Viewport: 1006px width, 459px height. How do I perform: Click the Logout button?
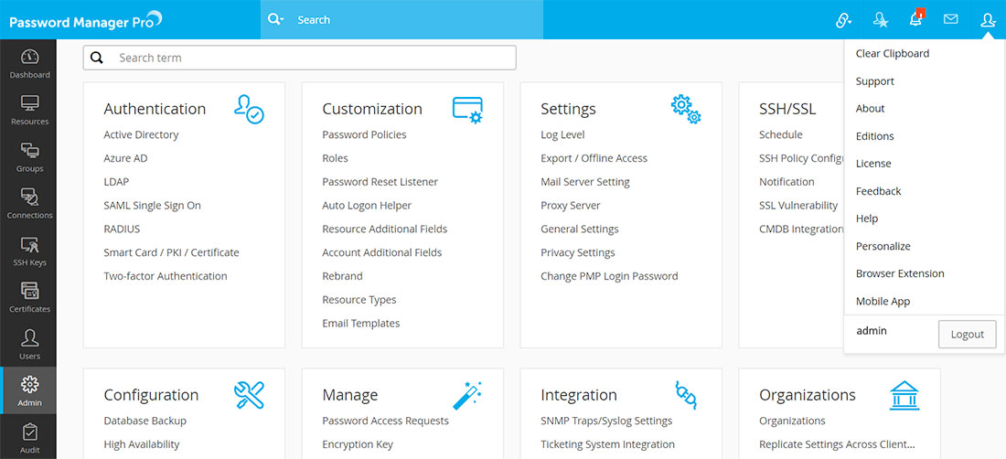(x=967, y=335)
